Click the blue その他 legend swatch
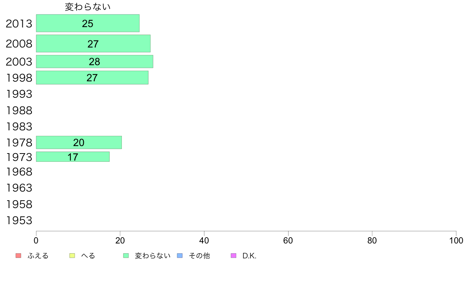The image size is (467, 289). [x=180, y=256]
